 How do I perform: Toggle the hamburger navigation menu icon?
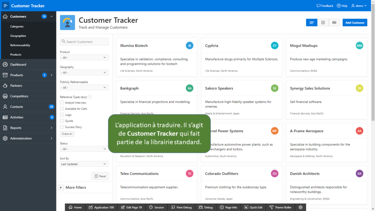point(5,5)
